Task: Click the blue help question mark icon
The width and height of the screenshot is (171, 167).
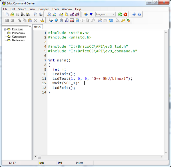Action: pos(139,15)
